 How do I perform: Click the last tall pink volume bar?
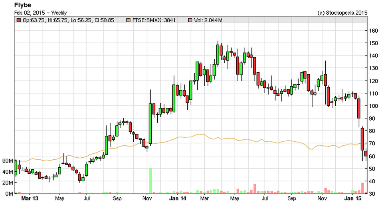pos(362,188)
